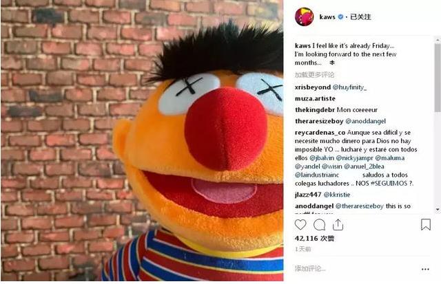
Task: Open the kaws username link in header
Action: point(327,17)
